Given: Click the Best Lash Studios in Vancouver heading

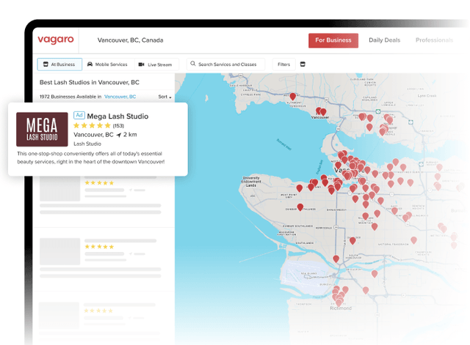Looking at the screenshot, I should 90,82.
